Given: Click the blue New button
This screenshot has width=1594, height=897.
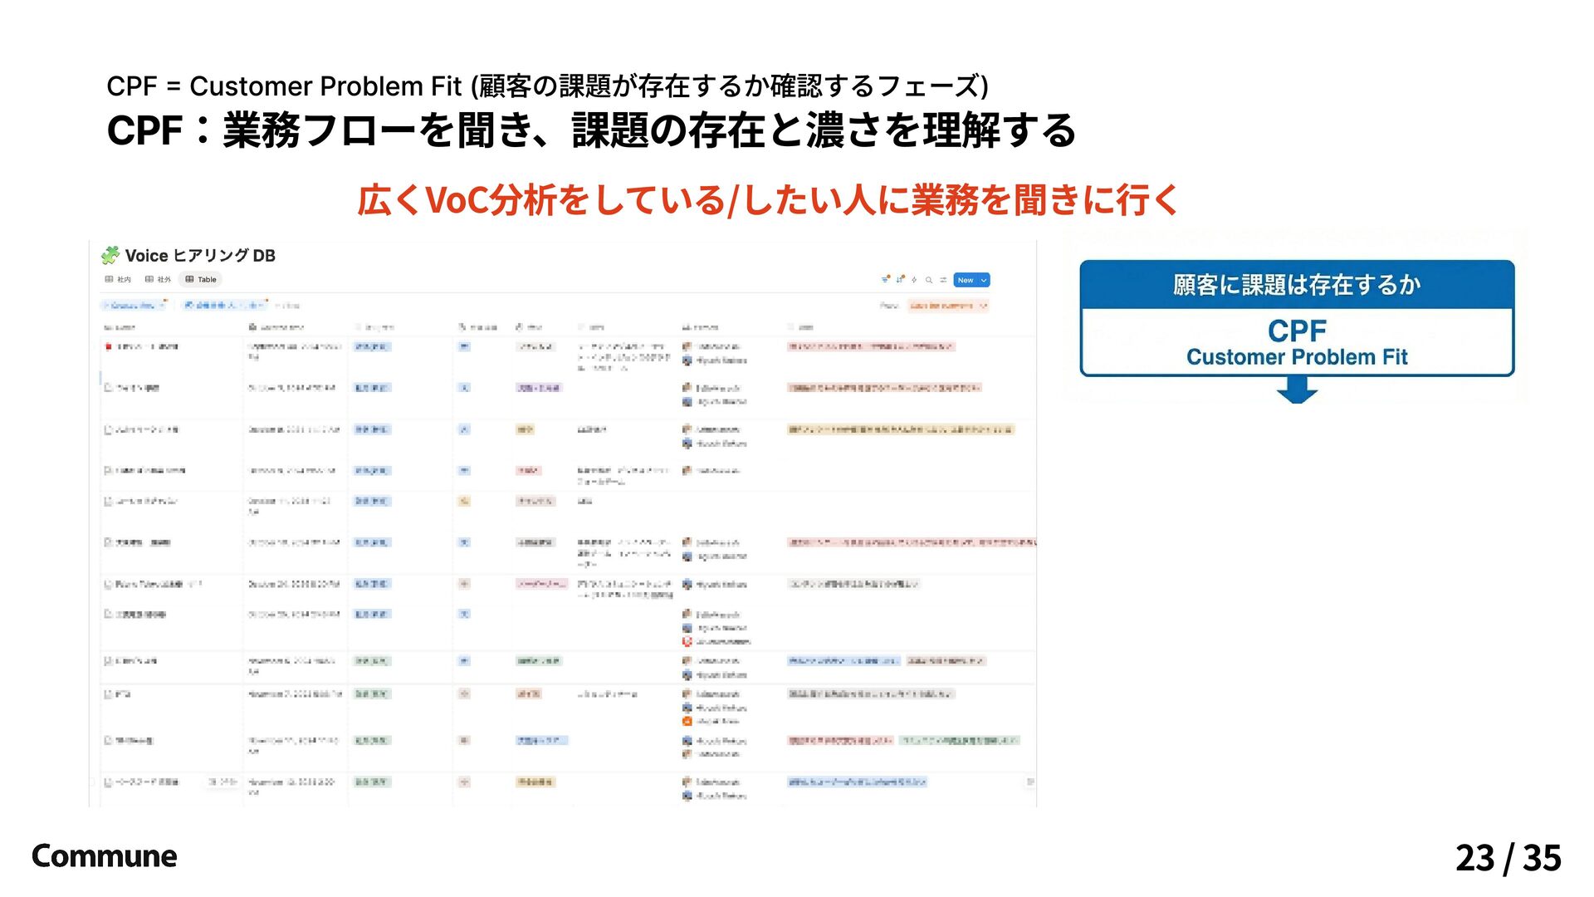Looking at the screenshot, I should pos(966,281).
